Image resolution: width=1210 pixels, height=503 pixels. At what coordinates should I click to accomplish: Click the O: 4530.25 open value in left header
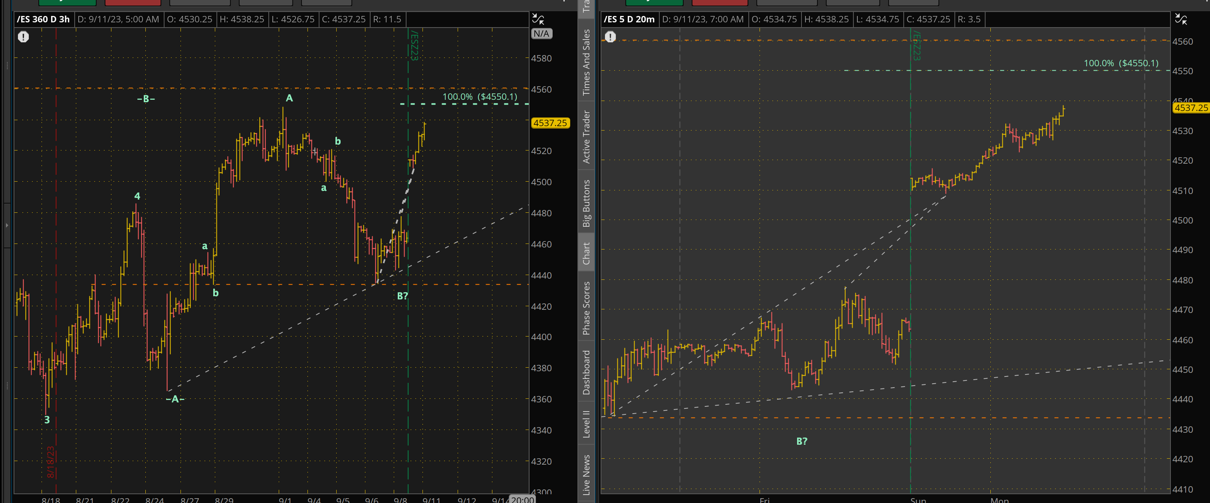190,19
